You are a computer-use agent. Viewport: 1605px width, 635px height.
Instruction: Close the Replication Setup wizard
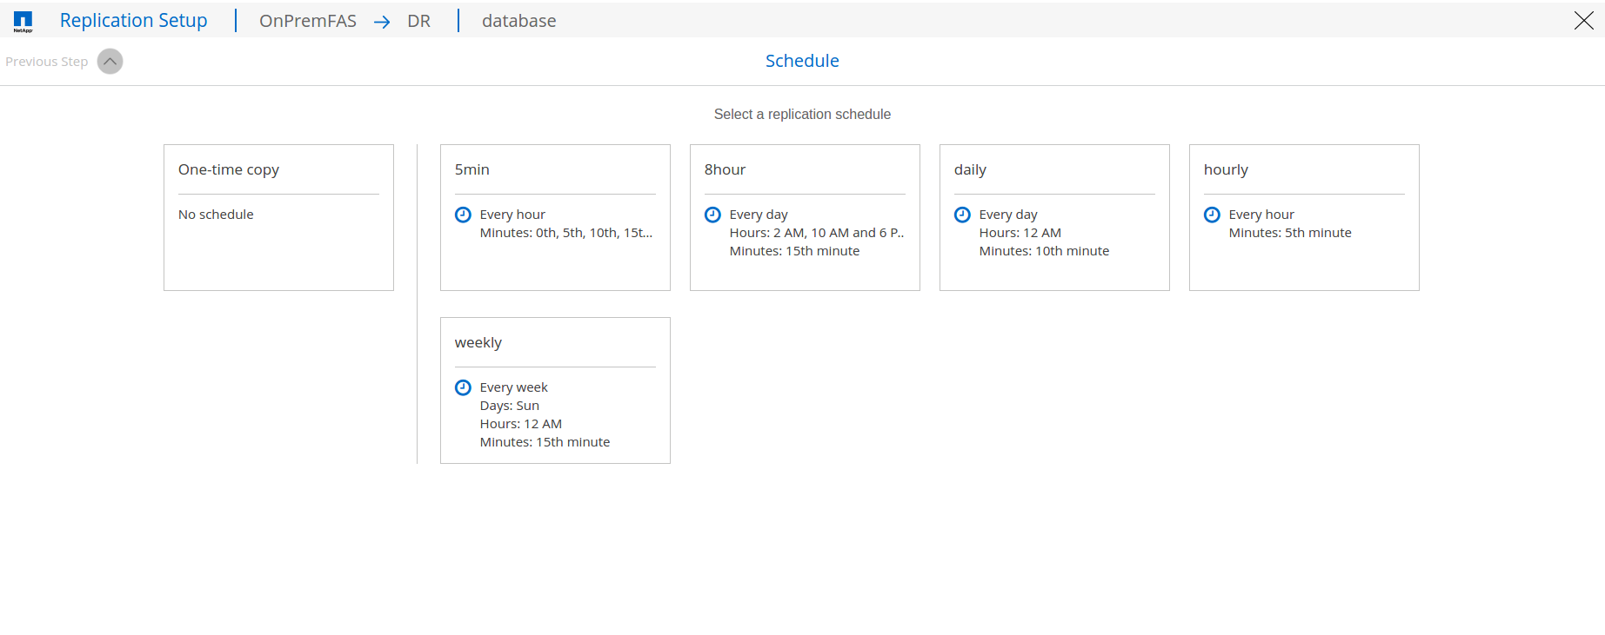point(1583,21)
